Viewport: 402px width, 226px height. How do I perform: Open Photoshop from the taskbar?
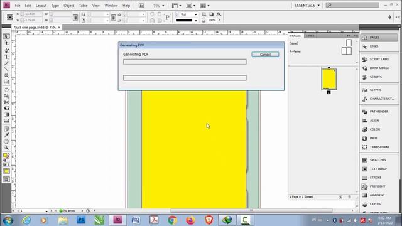(81, 220)
